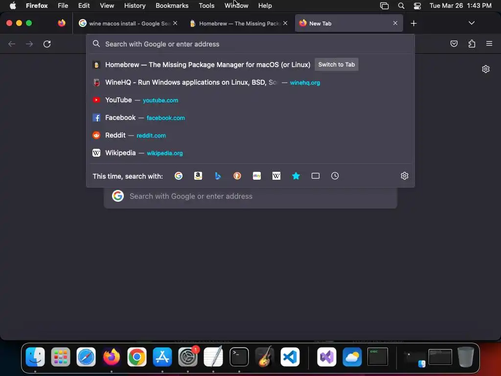
Task: Open the WineHQ winehq.org suggestion
Action: tap(250, 82)
